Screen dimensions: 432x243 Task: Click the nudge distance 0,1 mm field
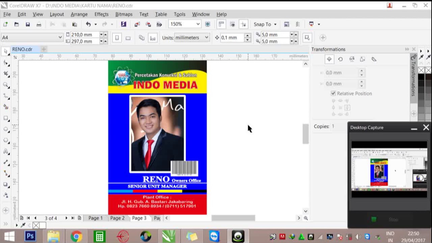click(x=232, y=37)
